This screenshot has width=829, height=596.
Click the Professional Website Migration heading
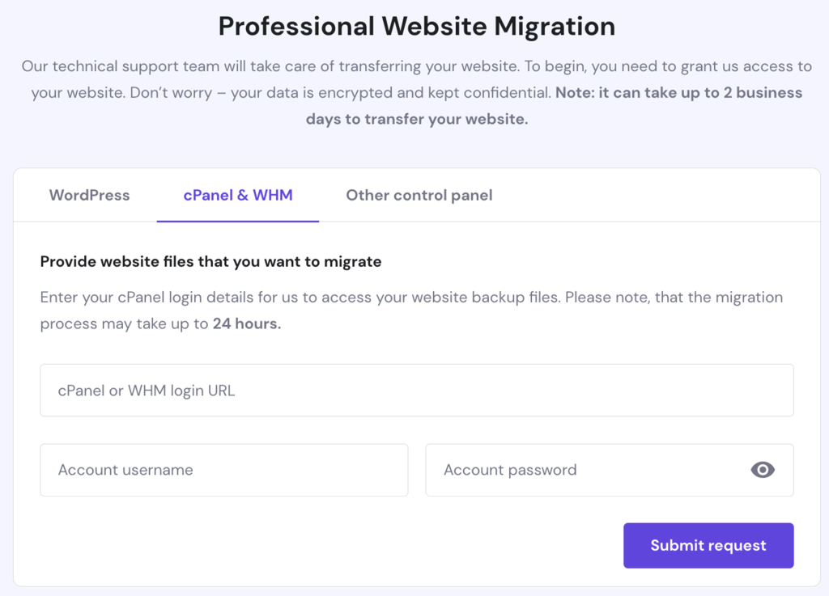tap(417, 26)
